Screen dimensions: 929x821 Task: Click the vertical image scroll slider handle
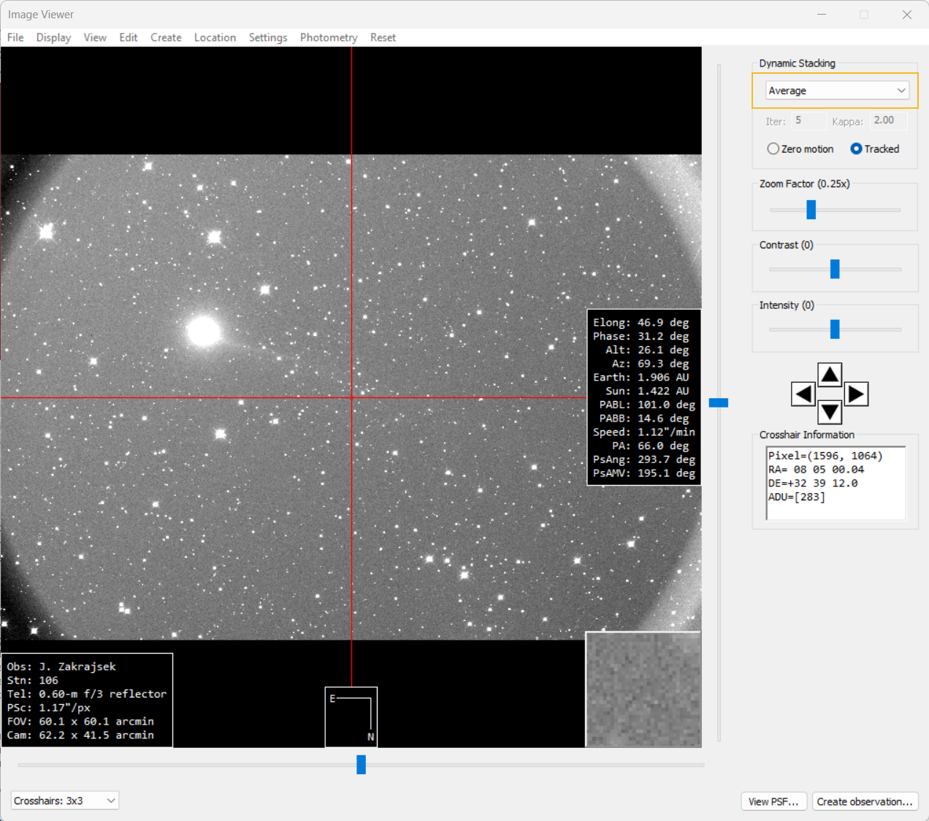719,402
